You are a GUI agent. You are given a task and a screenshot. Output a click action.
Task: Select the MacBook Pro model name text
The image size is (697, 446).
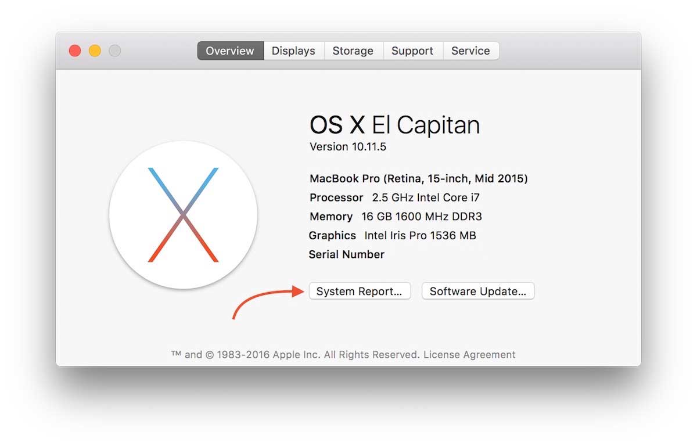point(419,179)
